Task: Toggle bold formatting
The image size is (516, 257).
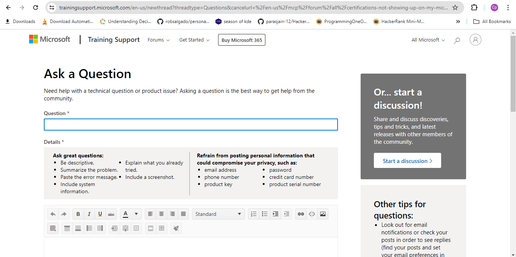Action: click(78, 214)
